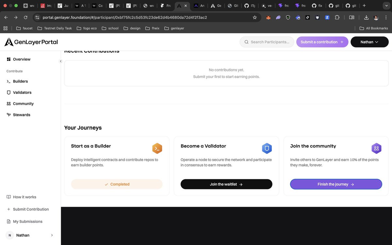Go back to previous page
Viewport: 392px width, 245px height.
tap(6, 17)
